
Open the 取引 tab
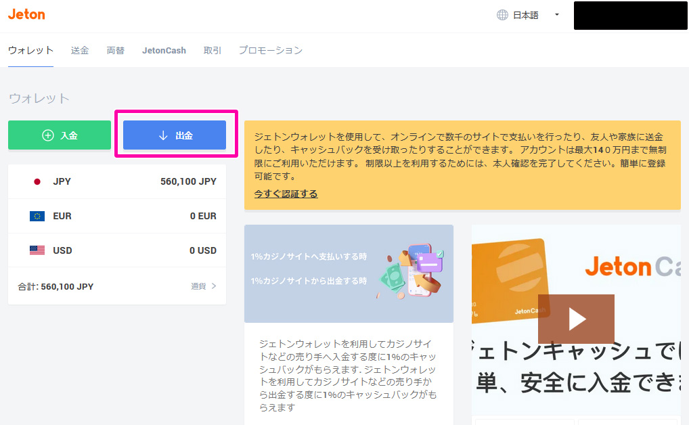tap(213, 51)
